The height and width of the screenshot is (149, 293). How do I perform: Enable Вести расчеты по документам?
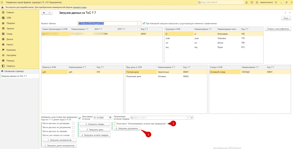[73, 127]
